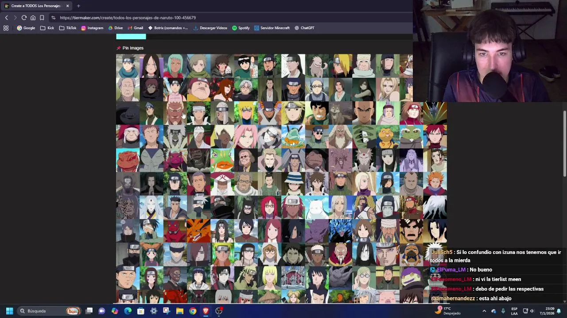Click the microphone tray icon
567x318 pixels.
[x=503, y=311]
